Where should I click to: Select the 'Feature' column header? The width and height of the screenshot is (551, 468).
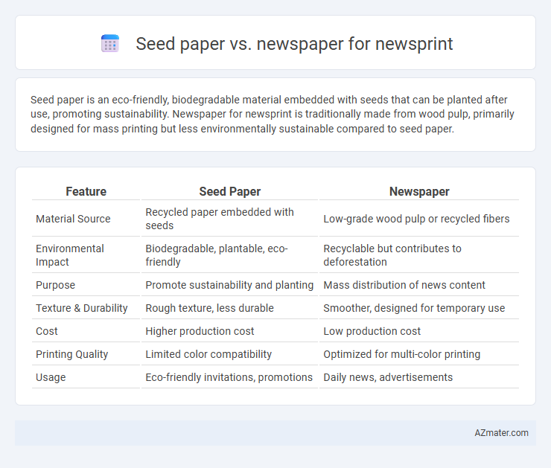tap(86, 191)
